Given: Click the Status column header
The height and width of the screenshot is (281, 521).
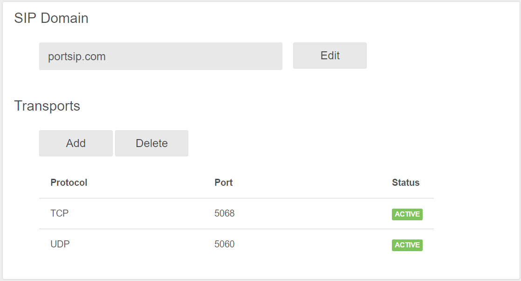Looking at the screenshot, I should pyautogui.click(x=406, y=183).
